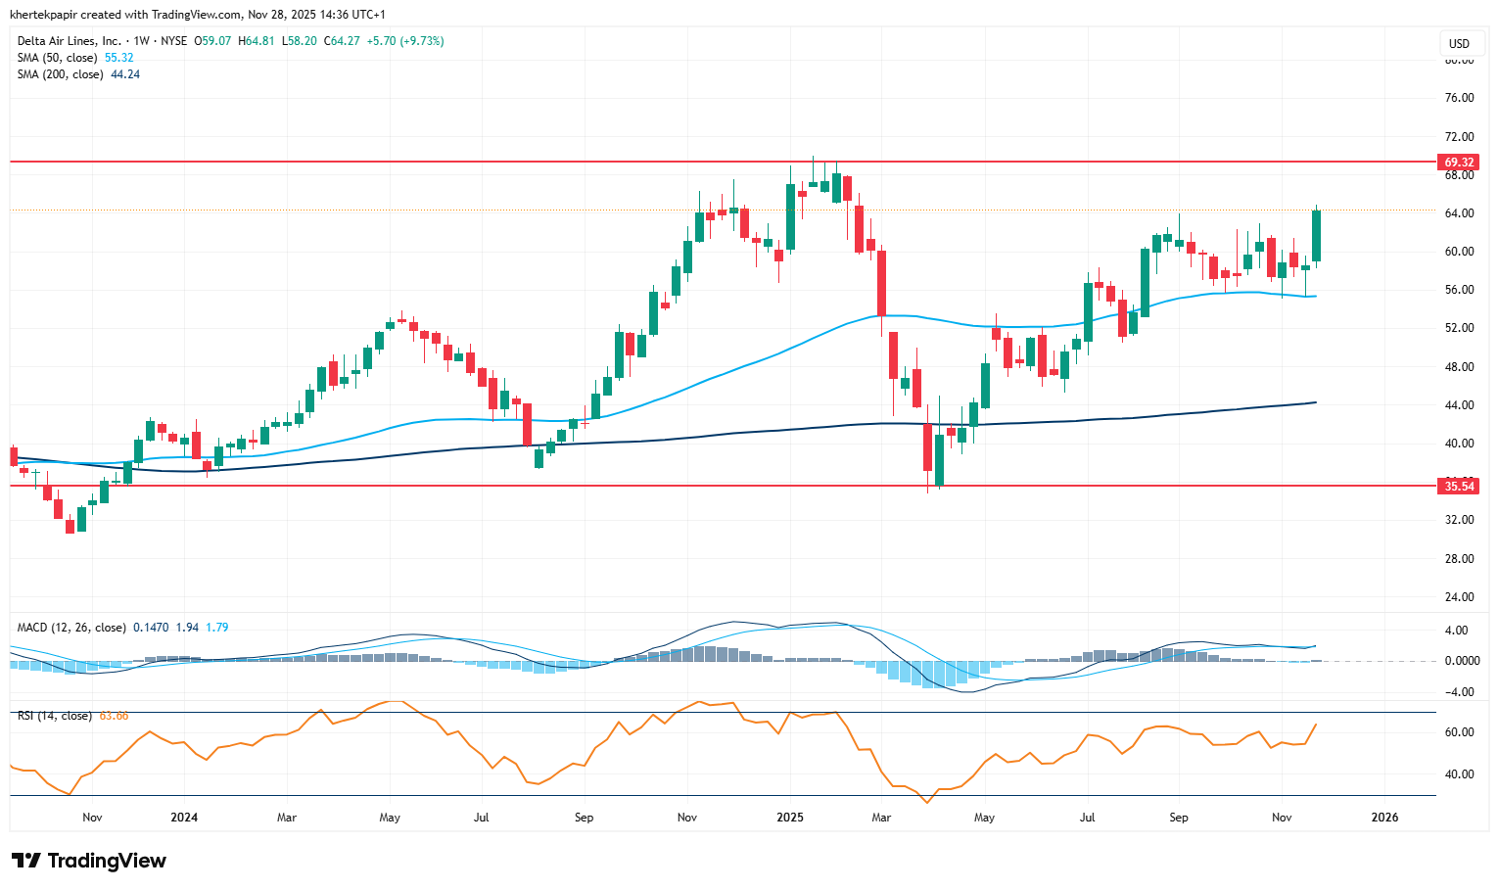
Task: Click the SMA 50 value 55.32
Action: [x=119, y=58]
